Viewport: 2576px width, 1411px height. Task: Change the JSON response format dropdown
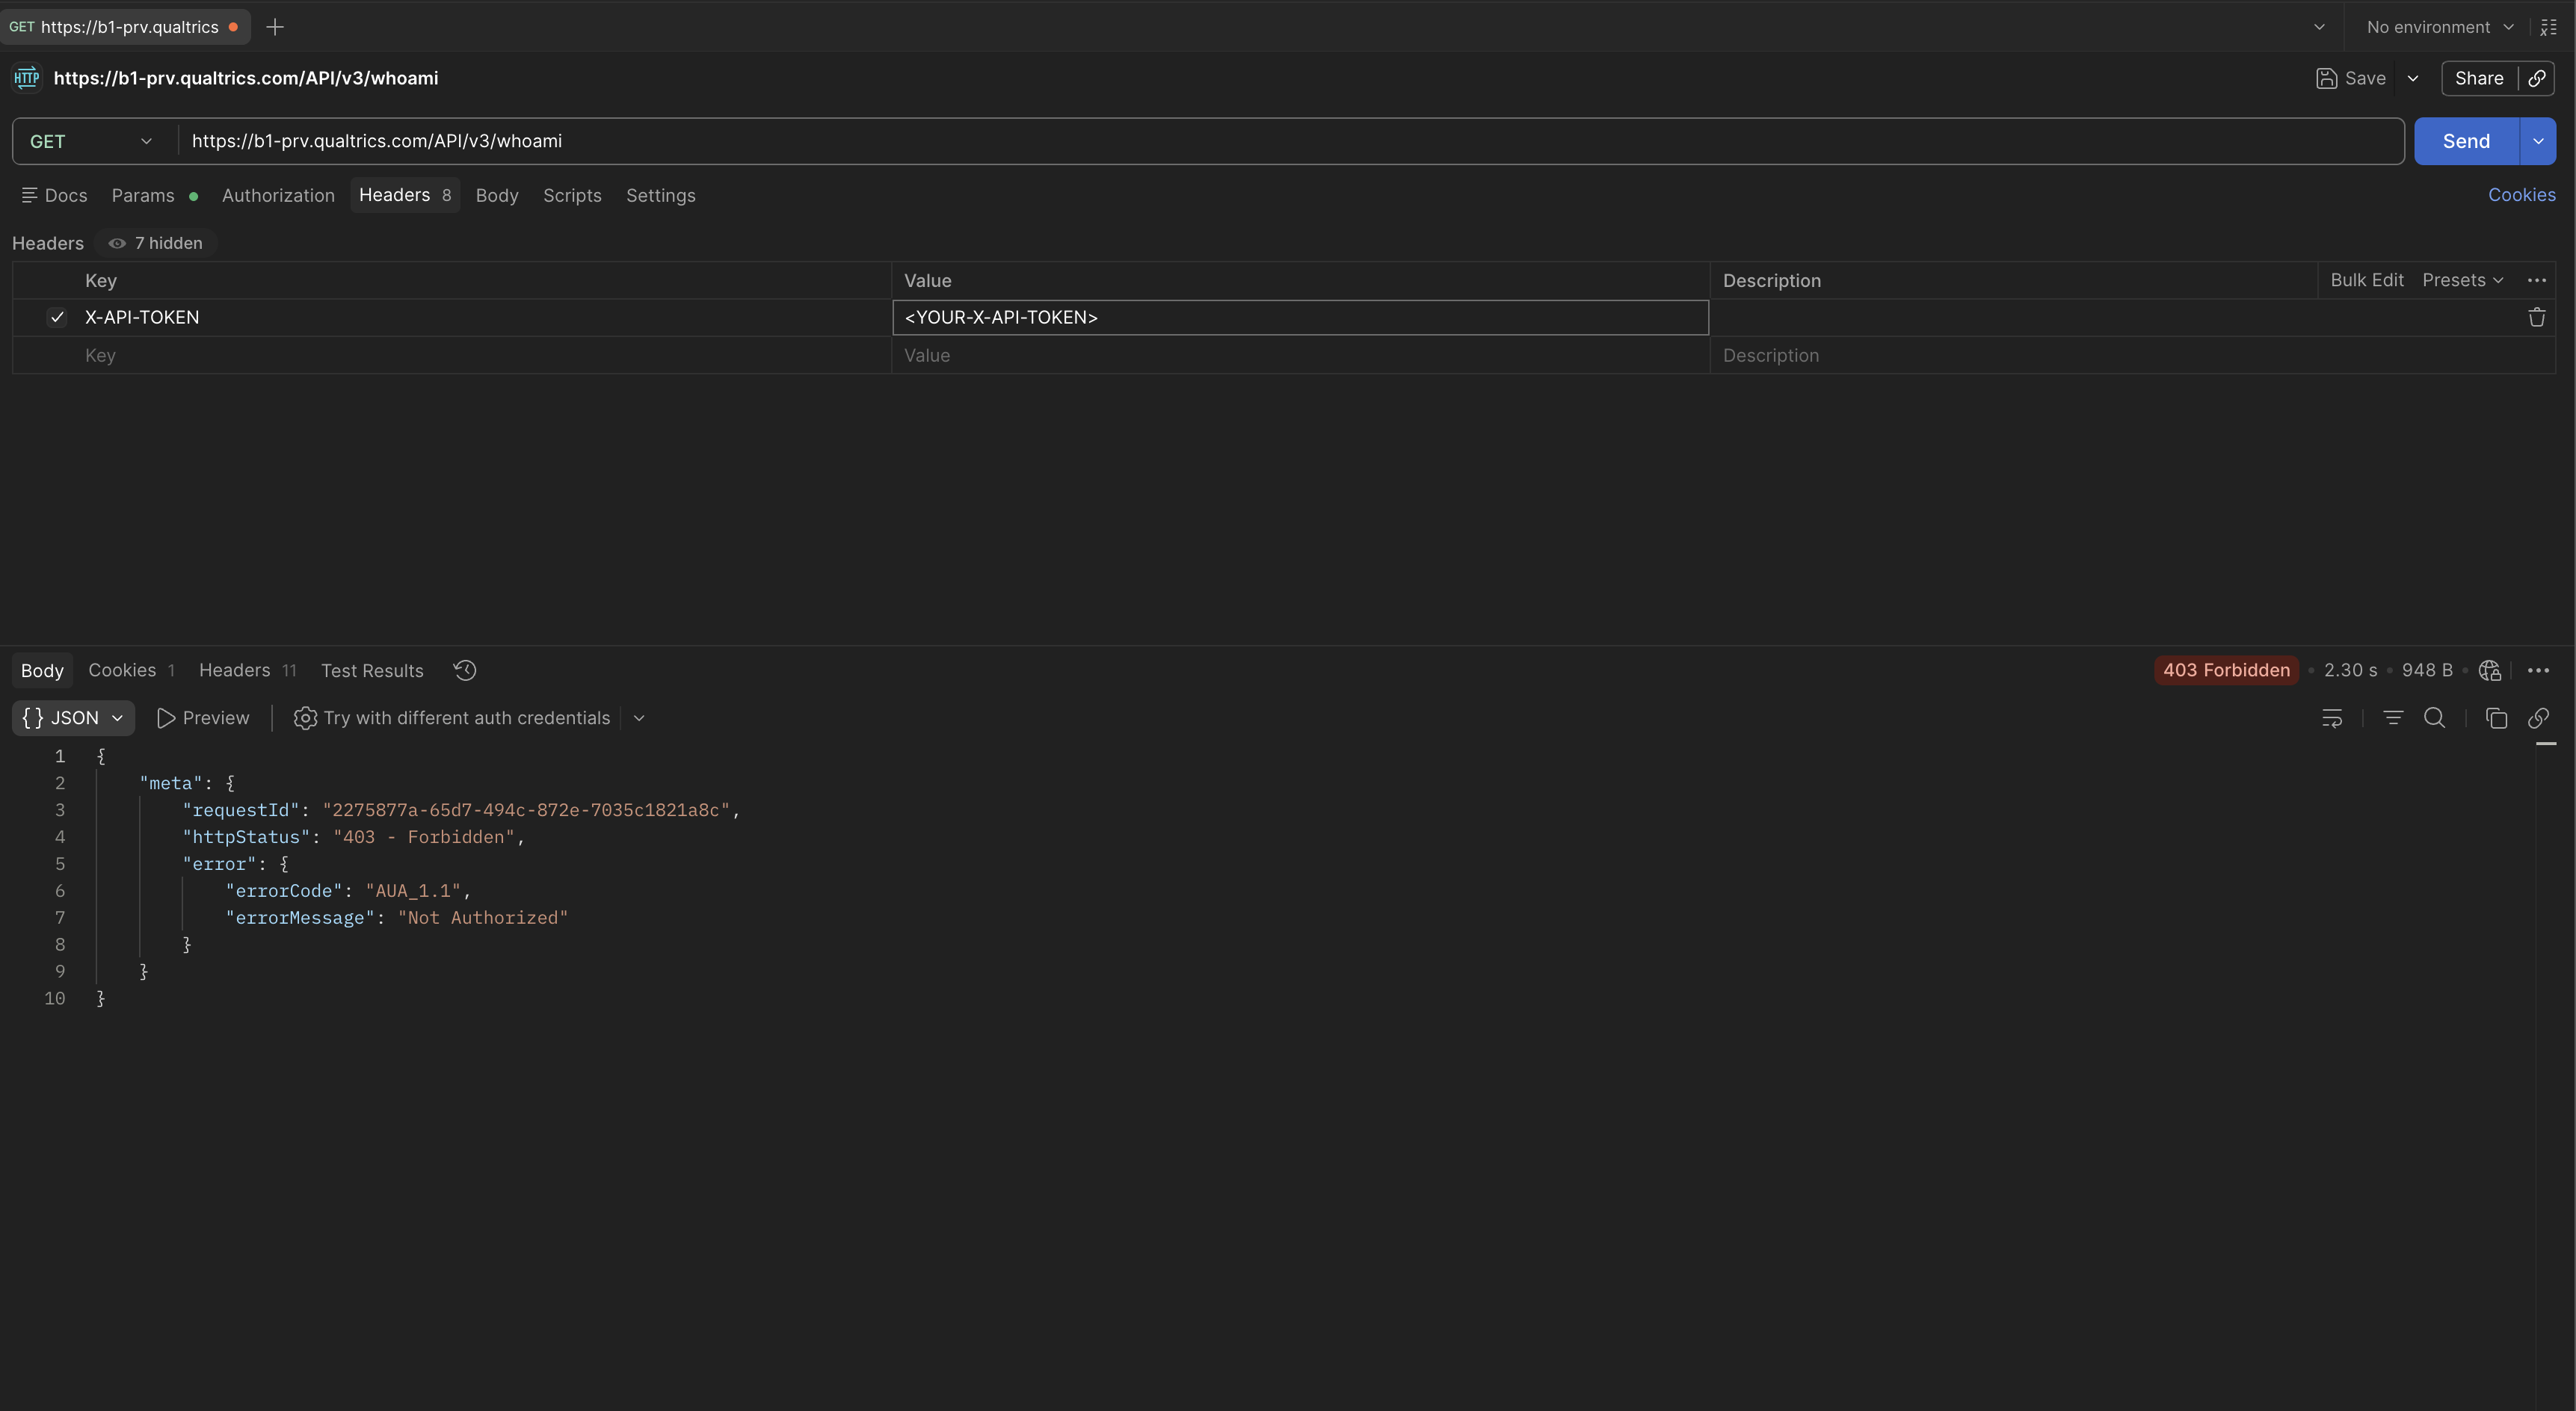click(73, 718)
